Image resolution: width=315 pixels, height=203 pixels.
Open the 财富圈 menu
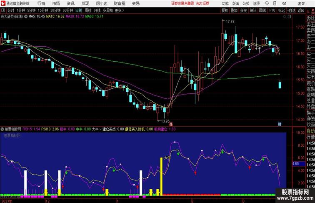(x=119, y=3)
